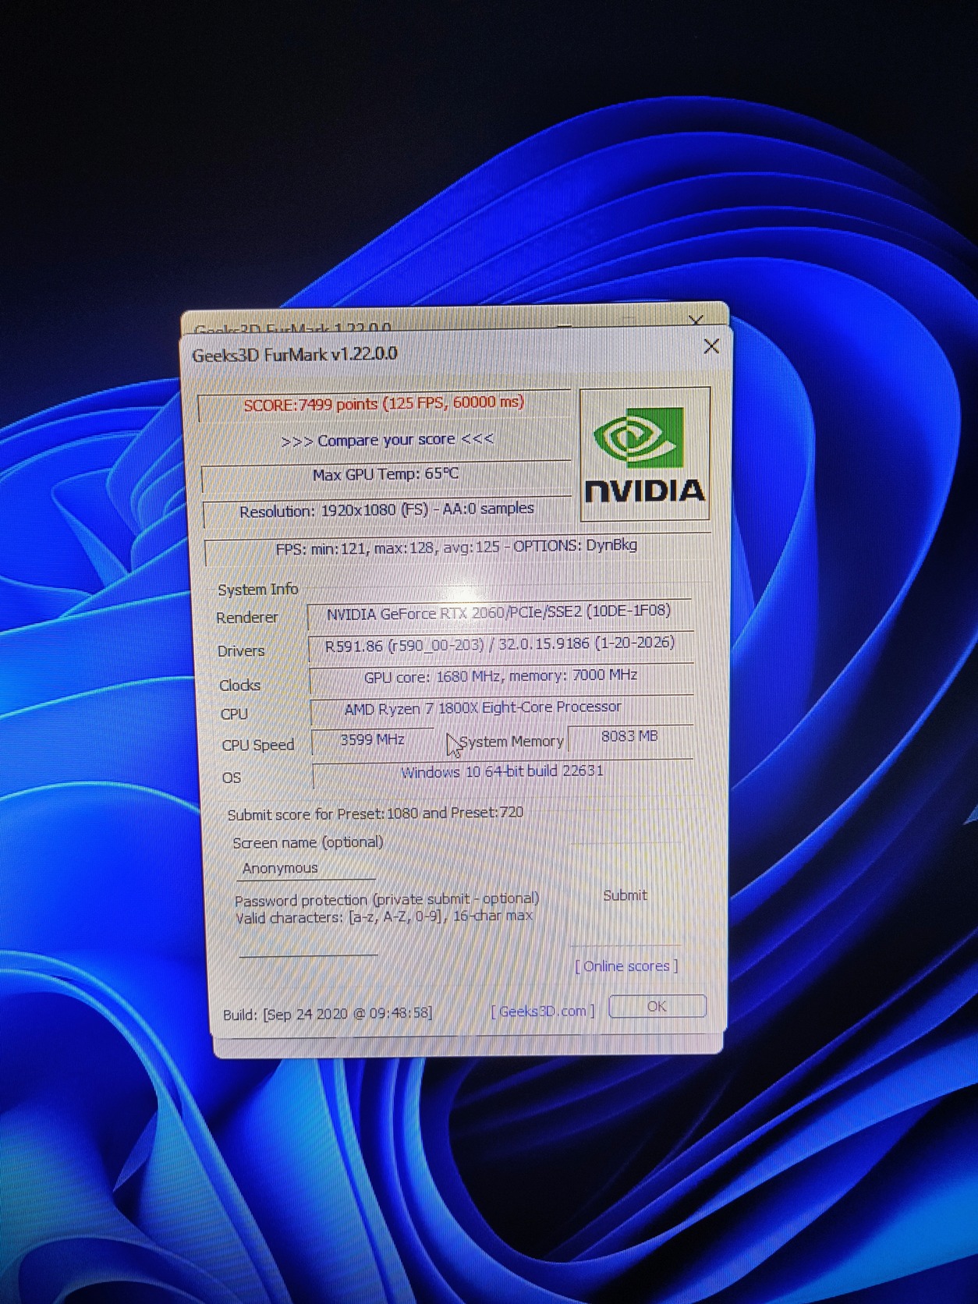Click the Resolution: 1920x1080 (FS) text
This screenshot has width=978, height=1304.
tap(387, 511)
